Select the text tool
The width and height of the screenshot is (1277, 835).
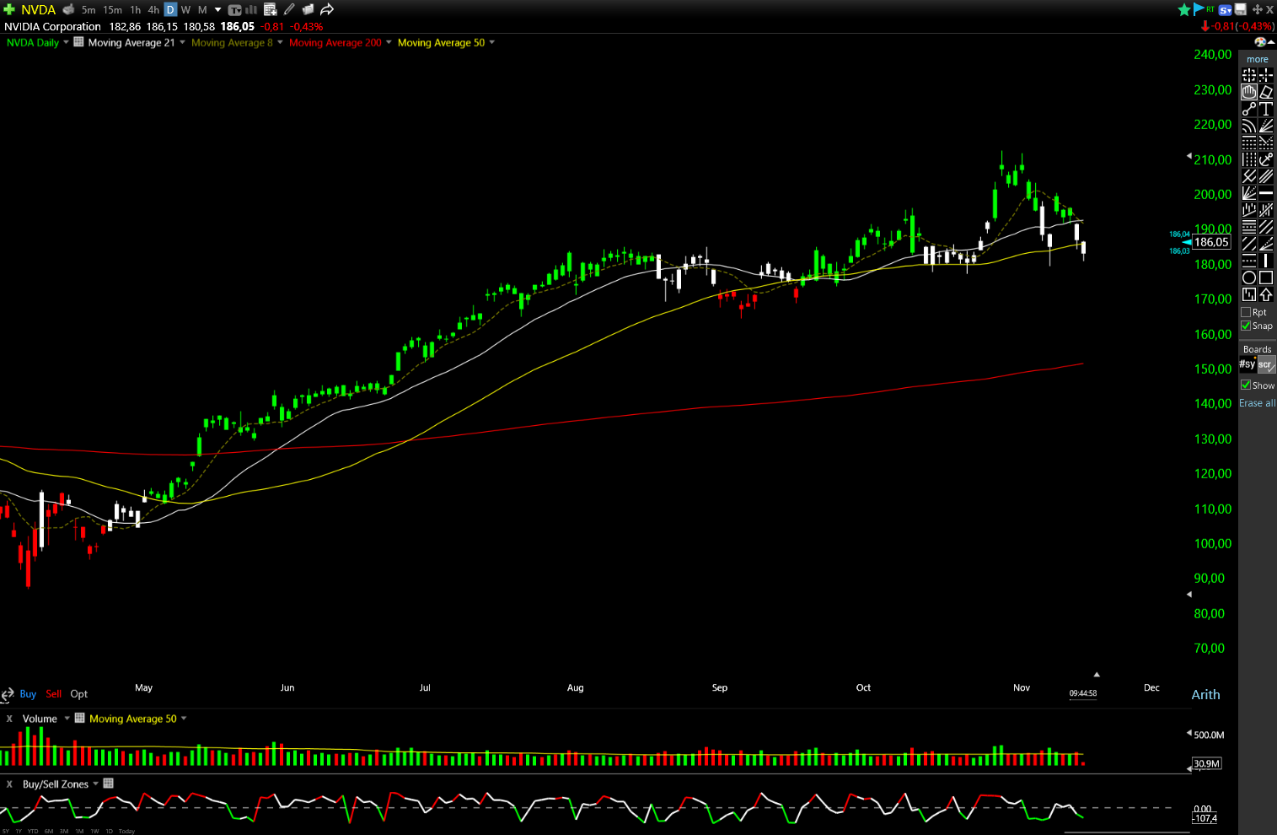(1266, 109)
